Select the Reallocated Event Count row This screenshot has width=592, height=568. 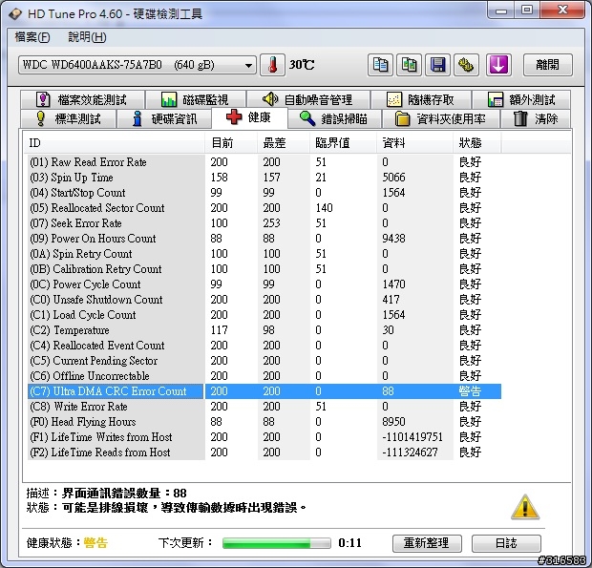[x=264, y=346]
